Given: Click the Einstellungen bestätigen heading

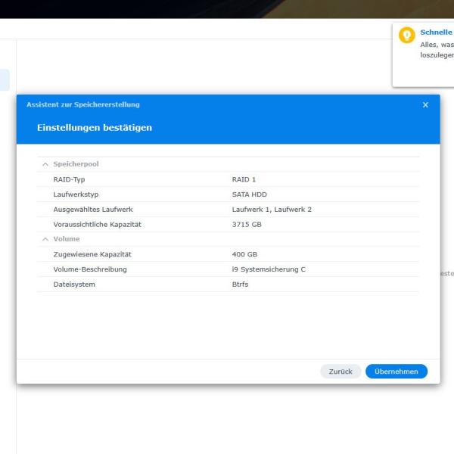Looking at the screenshot, I should click(x=95, y=128).
